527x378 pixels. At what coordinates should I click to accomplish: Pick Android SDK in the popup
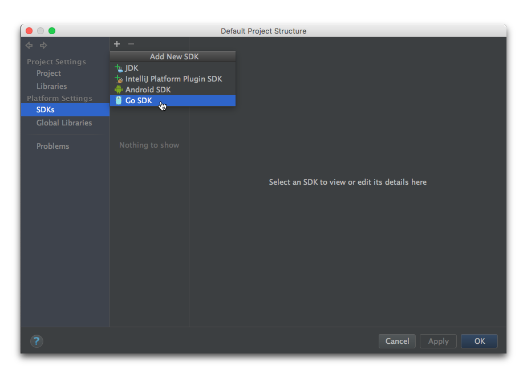(173, 90)
